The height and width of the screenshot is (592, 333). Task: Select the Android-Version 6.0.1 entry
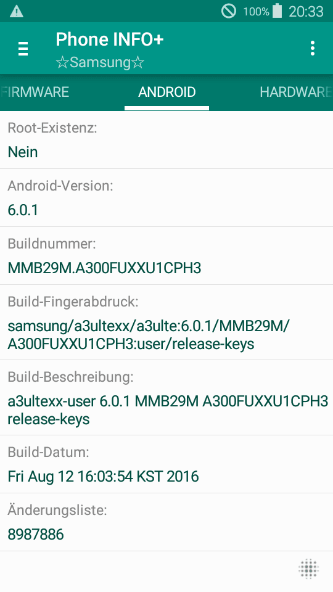coord(166,198)
